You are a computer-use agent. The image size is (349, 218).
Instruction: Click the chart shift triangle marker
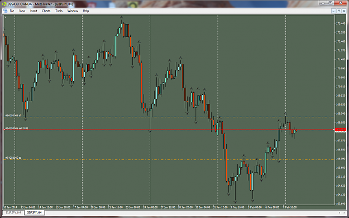6,17
